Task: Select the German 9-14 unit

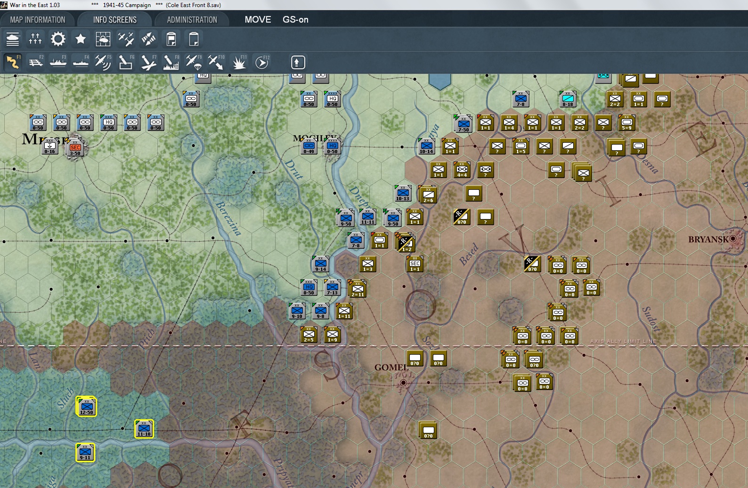Action: click(320, 264)
